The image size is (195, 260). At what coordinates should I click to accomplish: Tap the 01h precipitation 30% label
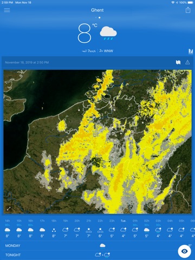(135, 225)
